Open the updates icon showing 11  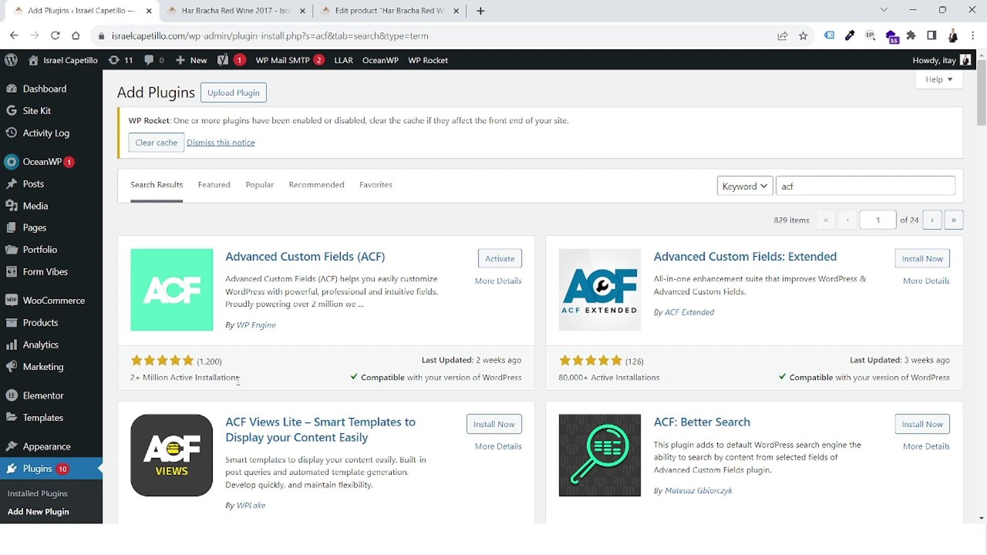point(120,60)
